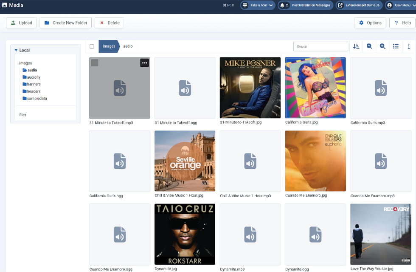Check the 31 Minute to Takeoff.mp3 selection box
The height and width of the screenshot is (272, 416).
point(95,63)
